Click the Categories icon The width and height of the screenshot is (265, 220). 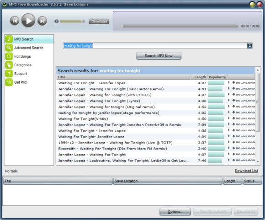point(9,65)
